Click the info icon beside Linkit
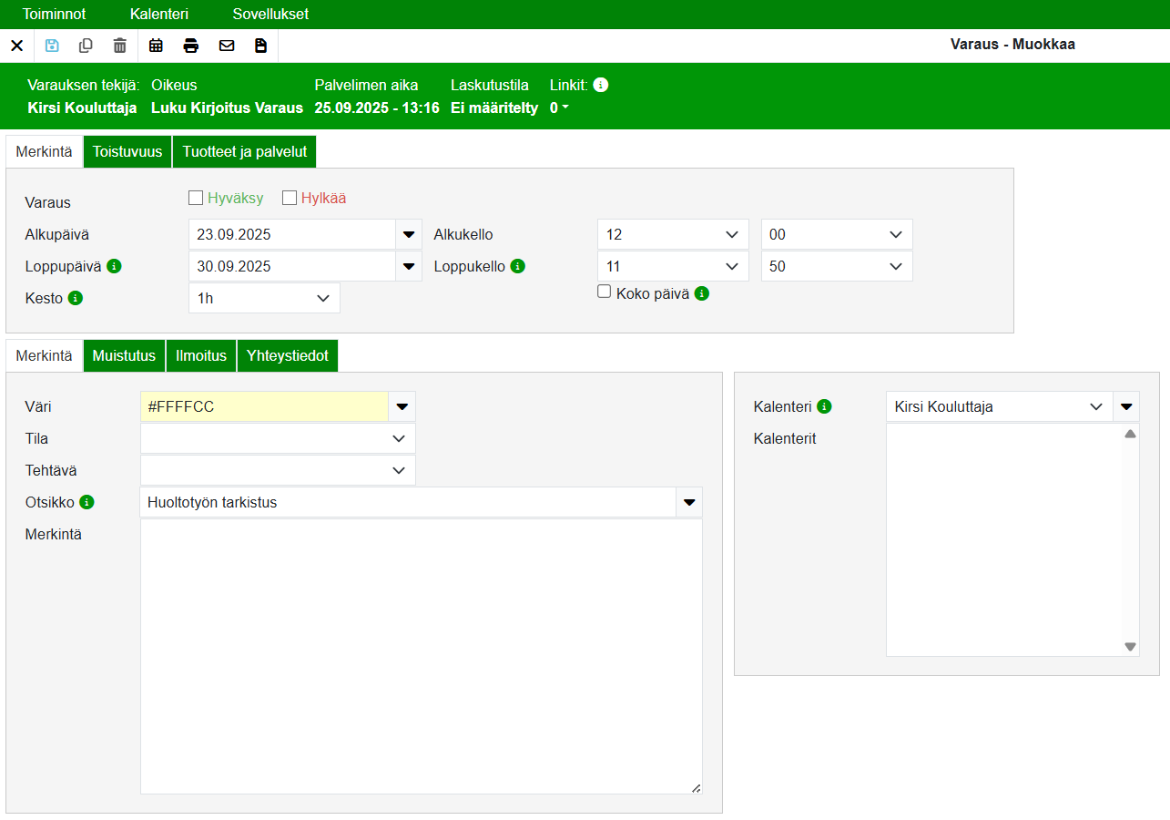 tap(600, 85)
